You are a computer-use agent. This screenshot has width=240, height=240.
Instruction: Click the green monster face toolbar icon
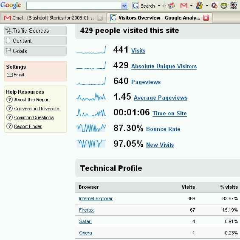[x=224, y=6]
